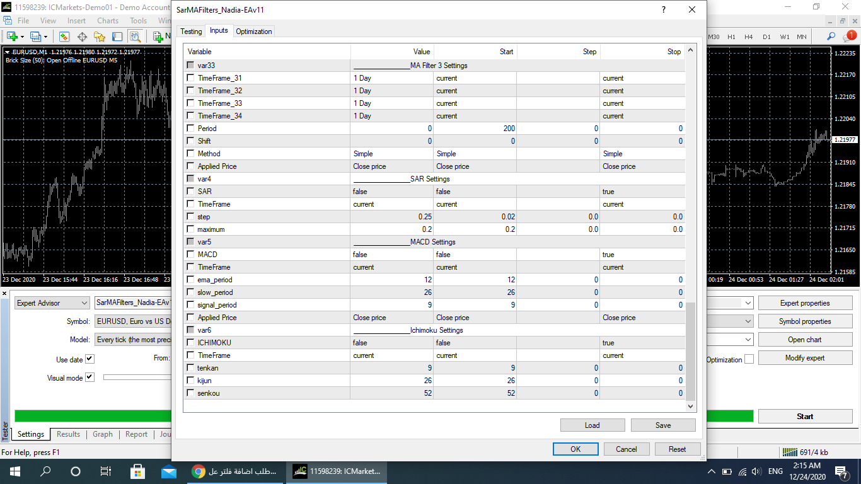Enable optimization checkbox for ema_period

190,280
